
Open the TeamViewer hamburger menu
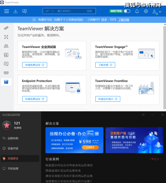tap(7, 11)
